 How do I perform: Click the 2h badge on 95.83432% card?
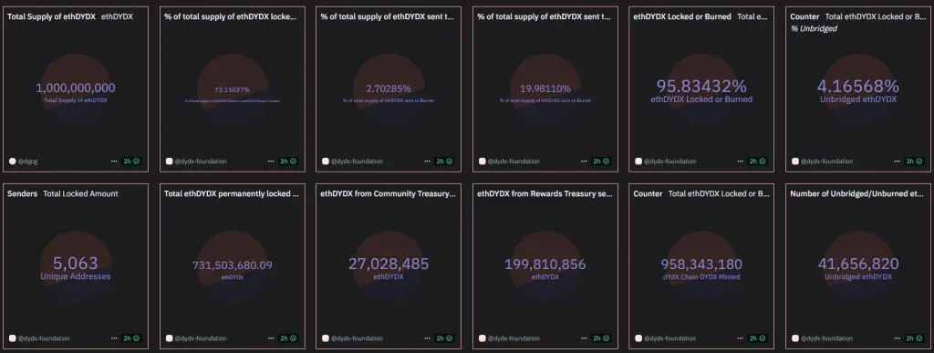[758, 161]
